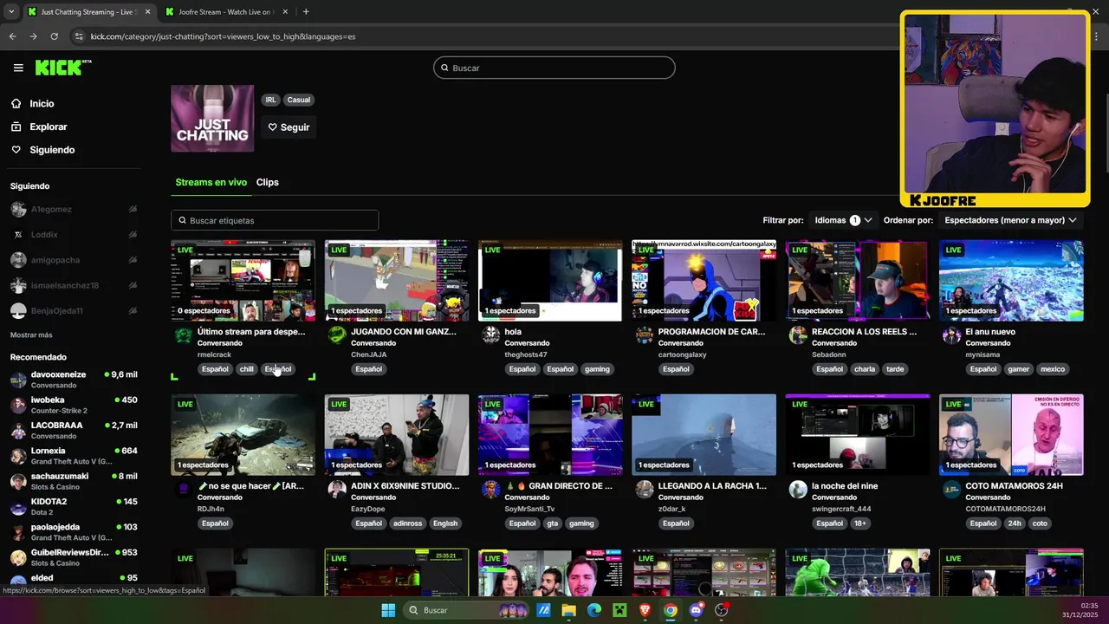Open the Espectadores (menor a mayor) sort dropdown
This screenshot has width=1109, height=624.
tap(1011, 220)
